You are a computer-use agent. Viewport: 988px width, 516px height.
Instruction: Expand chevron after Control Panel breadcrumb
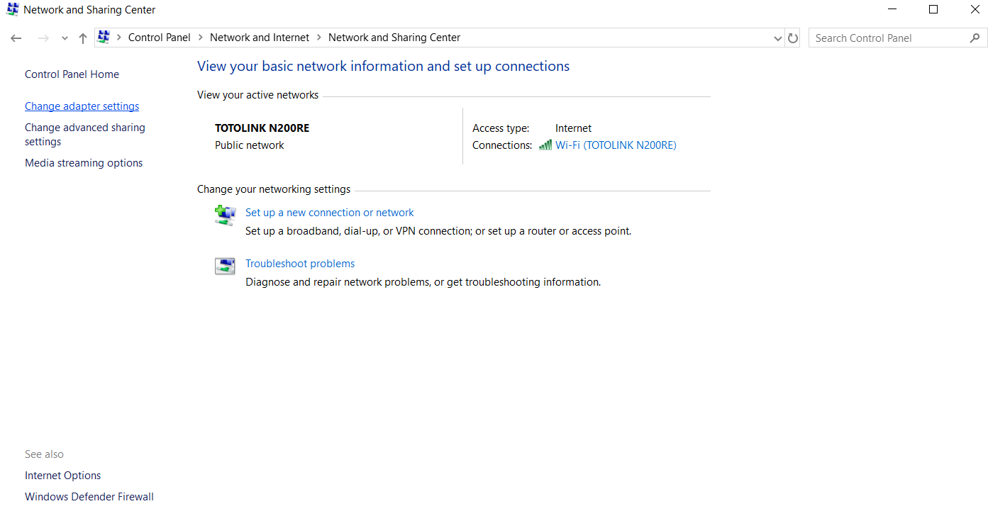click(201, 38)
